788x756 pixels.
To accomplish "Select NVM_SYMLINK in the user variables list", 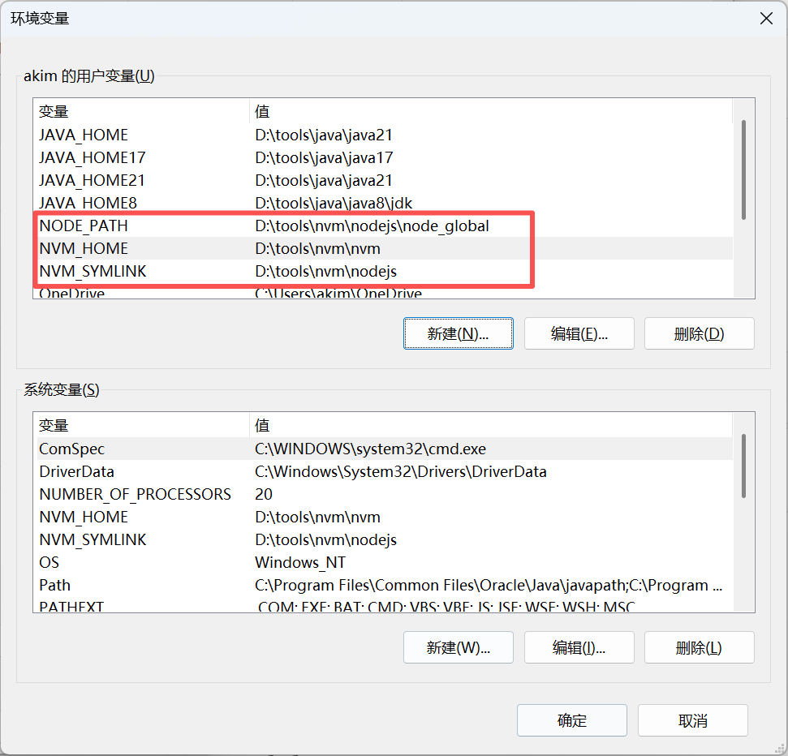I will (93, 271).
